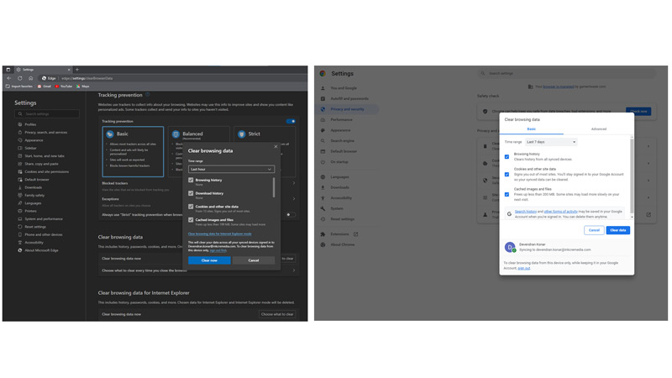The width and height of the screenshot is (672, 378).
Task: Click the Printers icon in the Edge settings sidebar
Action: coord(19,211)
